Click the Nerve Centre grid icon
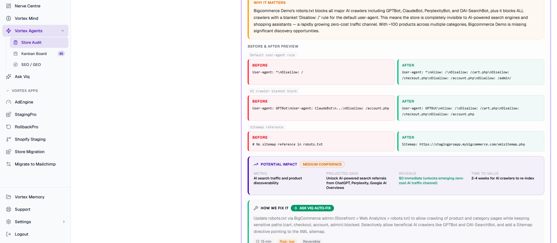 (x=9, y=6)
